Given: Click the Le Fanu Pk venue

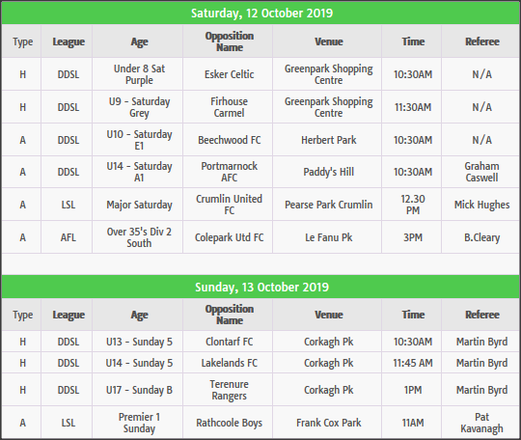Looking at the screenshot, I should [x=329, y=237].
